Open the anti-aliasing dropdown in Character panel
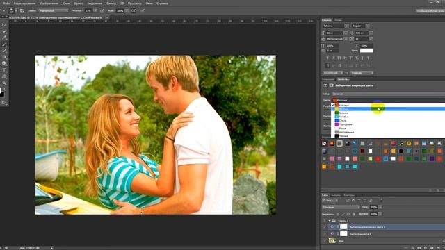The height and width of the screenshot is (250, 445). point(362,73)
